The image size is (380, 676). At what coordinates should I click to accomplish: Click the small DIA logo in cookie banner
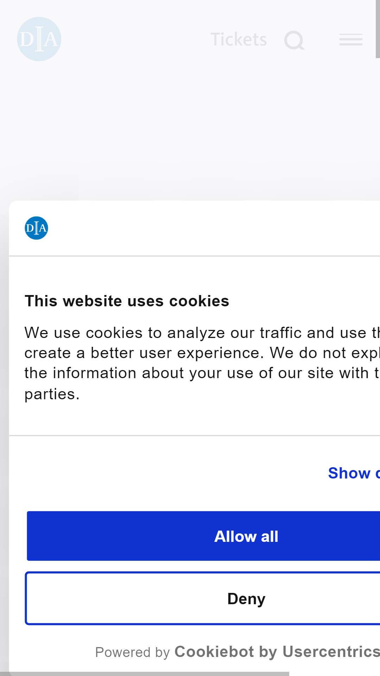[36, 228]
